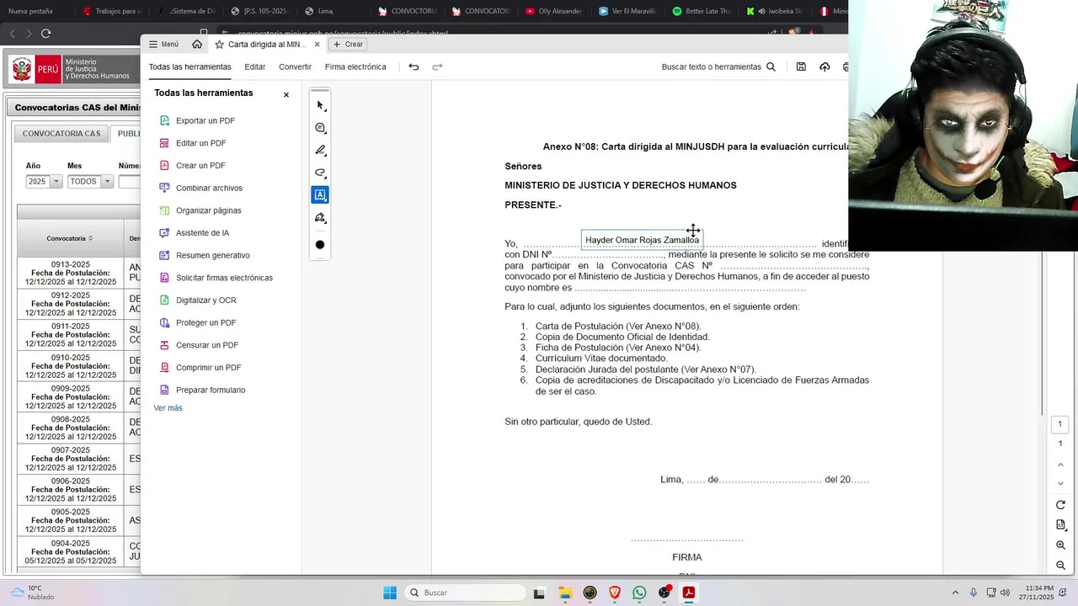Show hidden system tray icons

click(x=955, y=593)
